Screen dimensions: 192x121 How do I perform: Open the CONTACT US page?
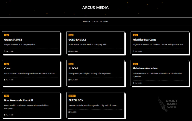pos(97,21)
